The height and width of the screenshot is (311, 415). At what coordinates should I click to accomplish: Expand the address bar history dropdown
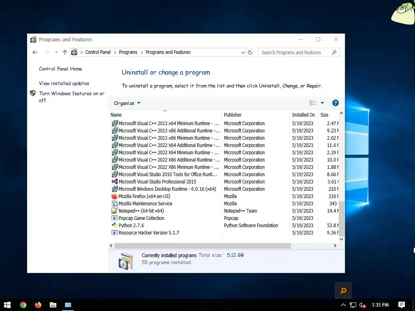pyautogui.click(x=243, y=52)
